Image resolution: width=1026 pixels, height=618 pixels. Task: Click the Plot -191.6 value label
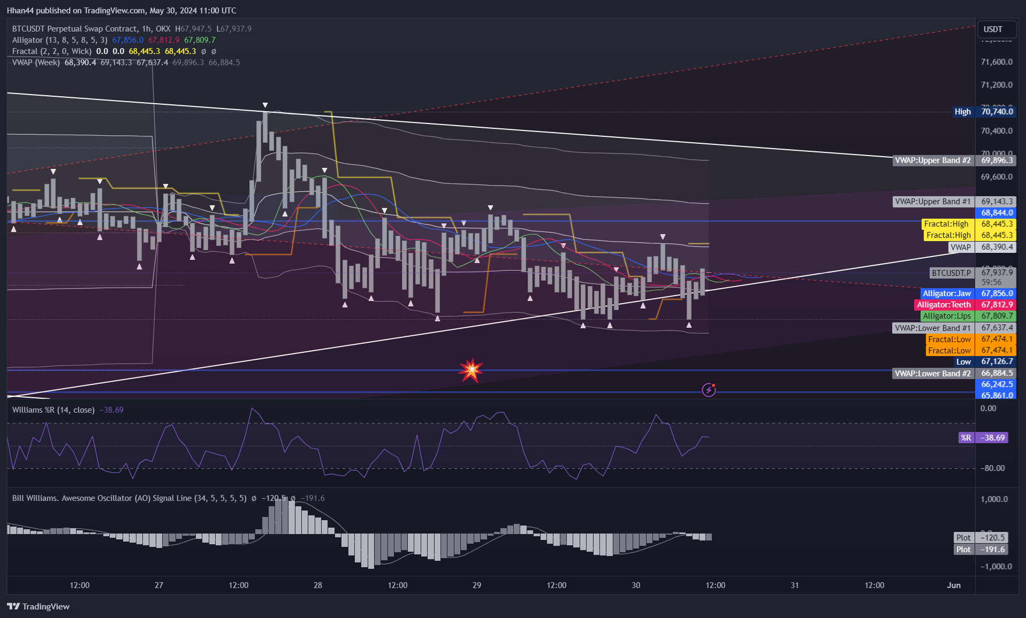[x=982, y=550]
